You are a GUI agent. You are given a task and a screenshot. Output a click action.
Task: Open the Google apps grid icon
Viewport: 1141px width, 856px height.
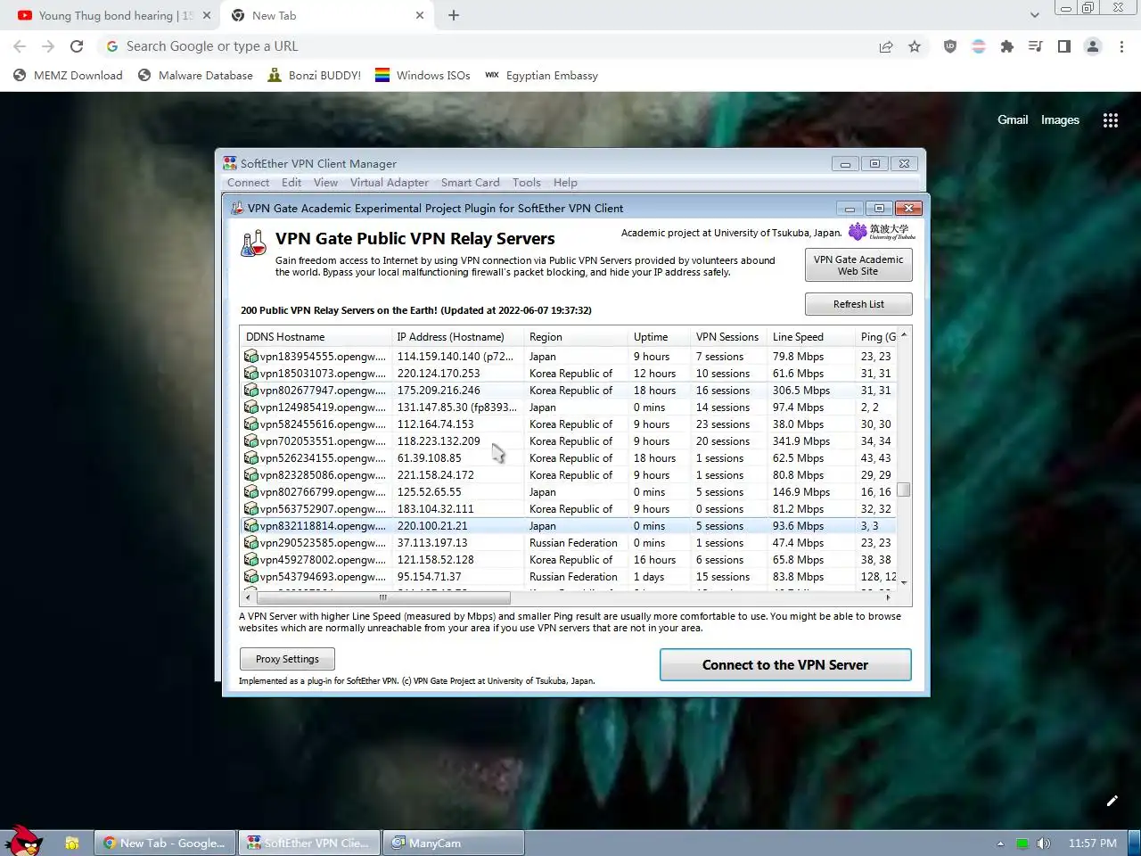tap(1111, 120)
